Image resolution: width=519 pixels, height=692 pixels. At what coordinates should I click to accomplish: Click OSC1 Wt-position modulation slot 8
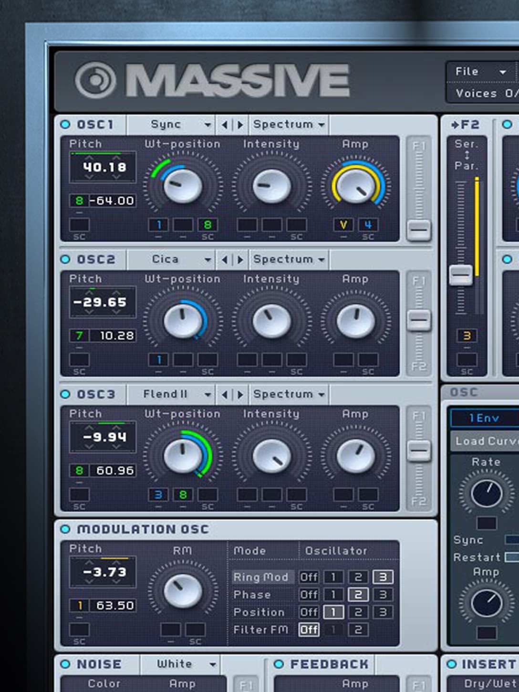[208, 224]
